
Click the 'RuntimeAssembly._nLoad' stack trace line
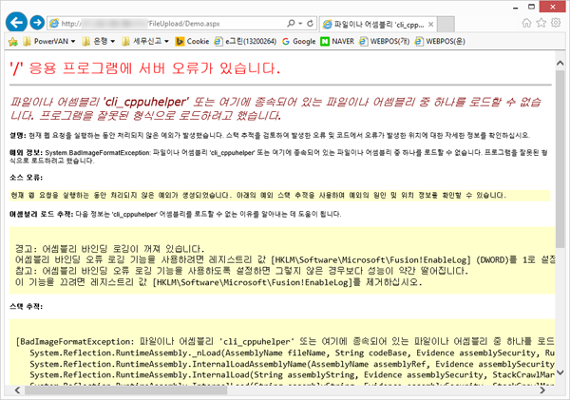coord(293,352)
